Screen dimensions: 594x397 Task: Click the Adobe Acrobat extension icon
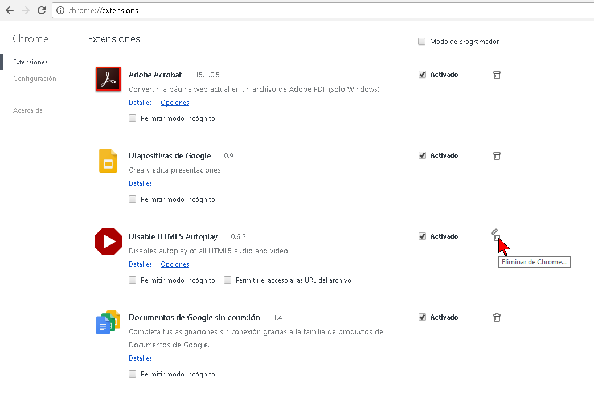(x=108, y=79)
